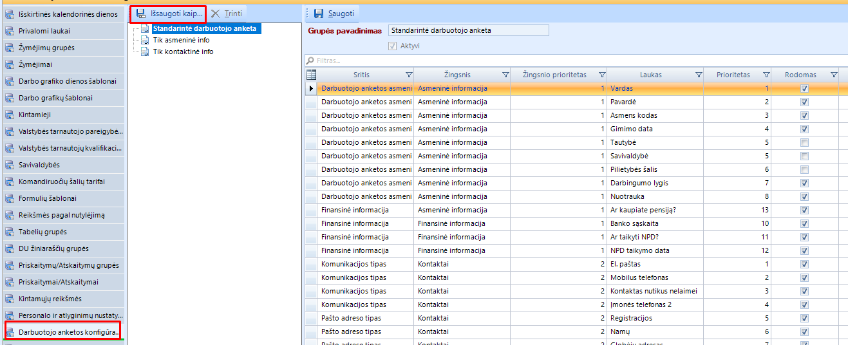This screenshot has width=848, height=345.
Task: Click the icon beside Žymėjimai sidebar entry
Action: 10,64
